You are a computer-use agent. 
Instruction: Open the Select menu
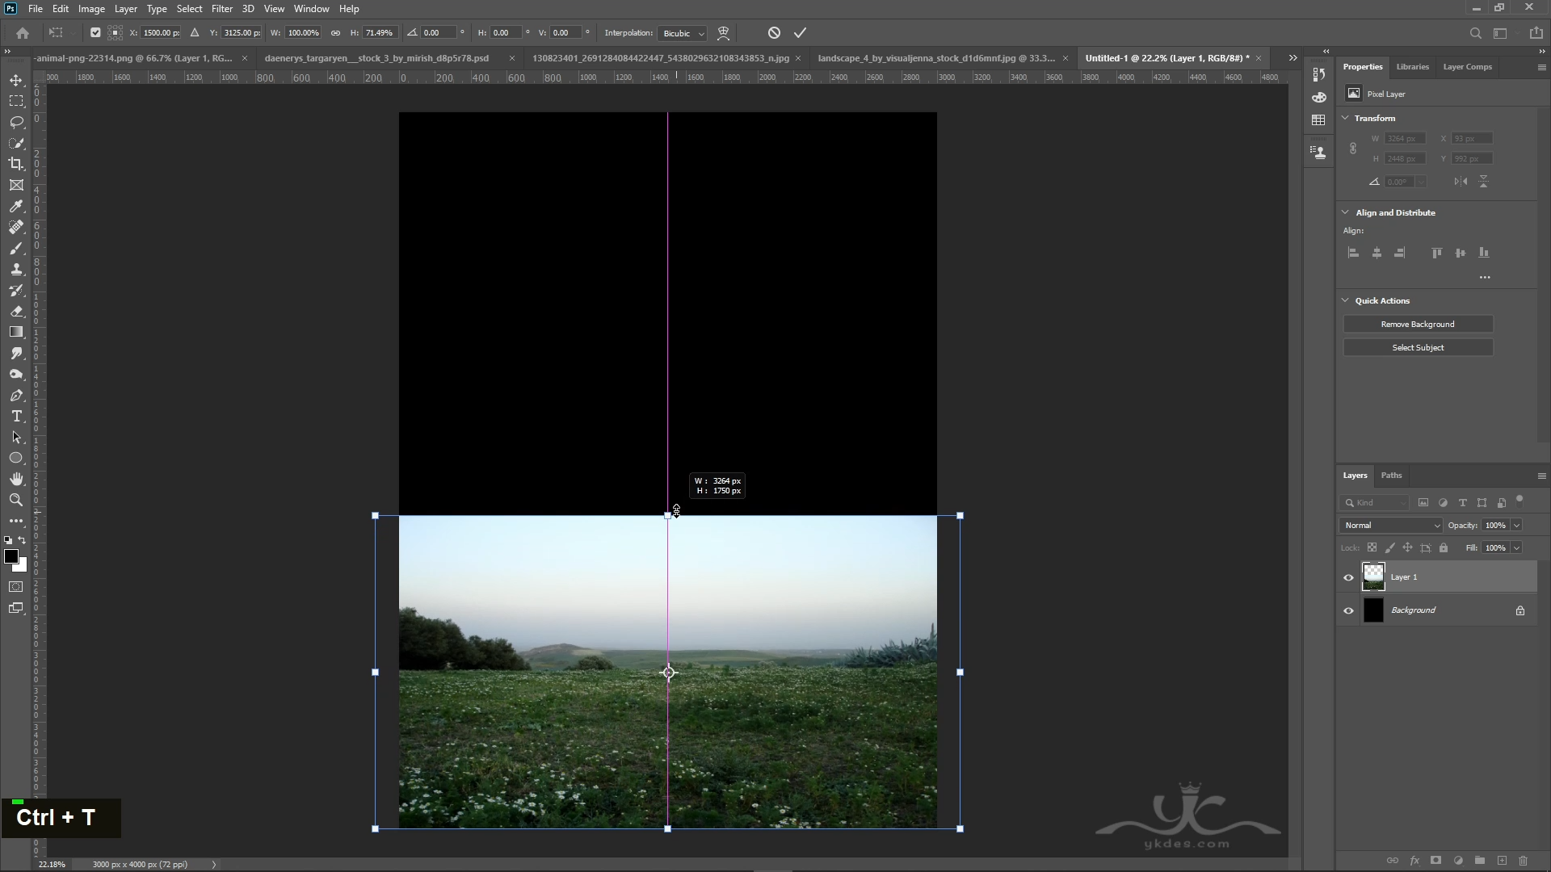(189, 9)
